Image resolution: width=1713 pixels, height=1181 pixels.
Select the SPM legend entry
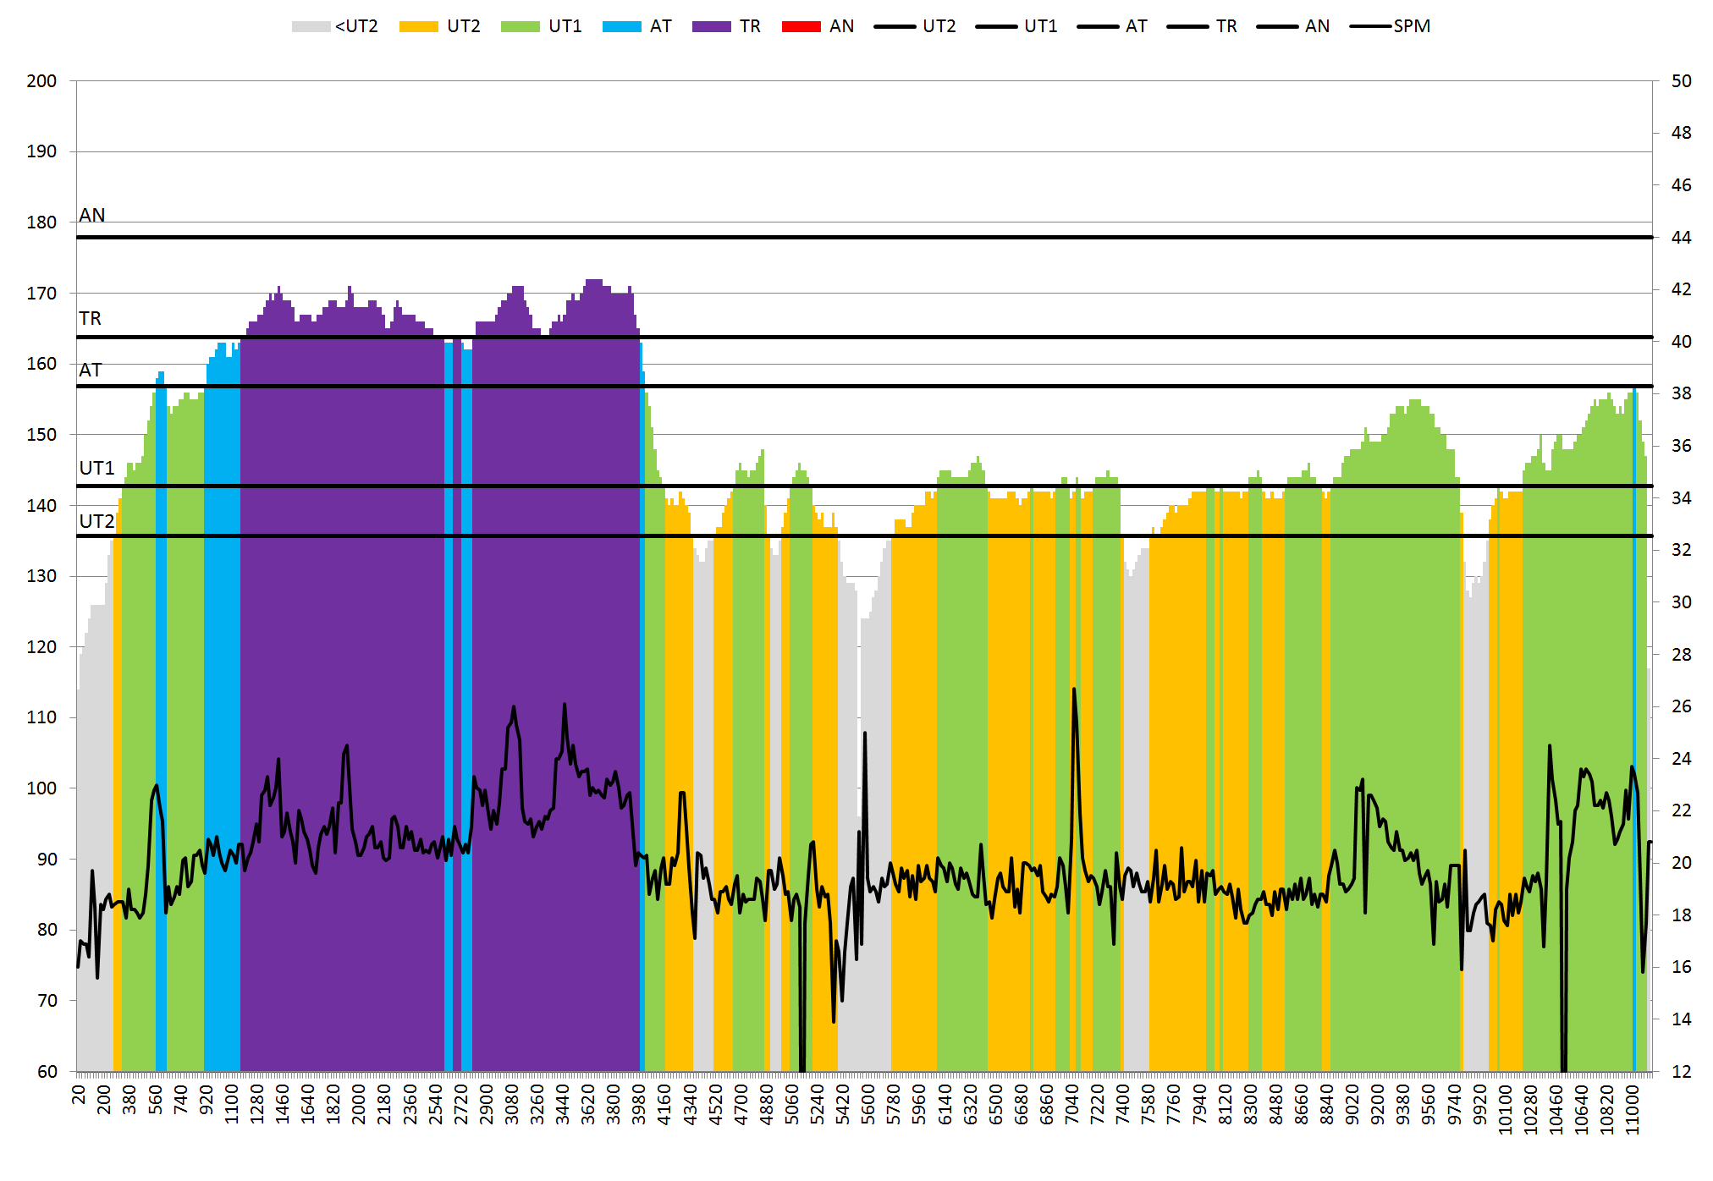[x=1411, y=26]
